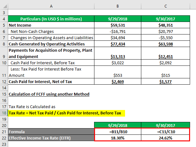Select the $63,598 cell
Image resolution: width=196 pixels, height=147 pixels.
point(165,44)
